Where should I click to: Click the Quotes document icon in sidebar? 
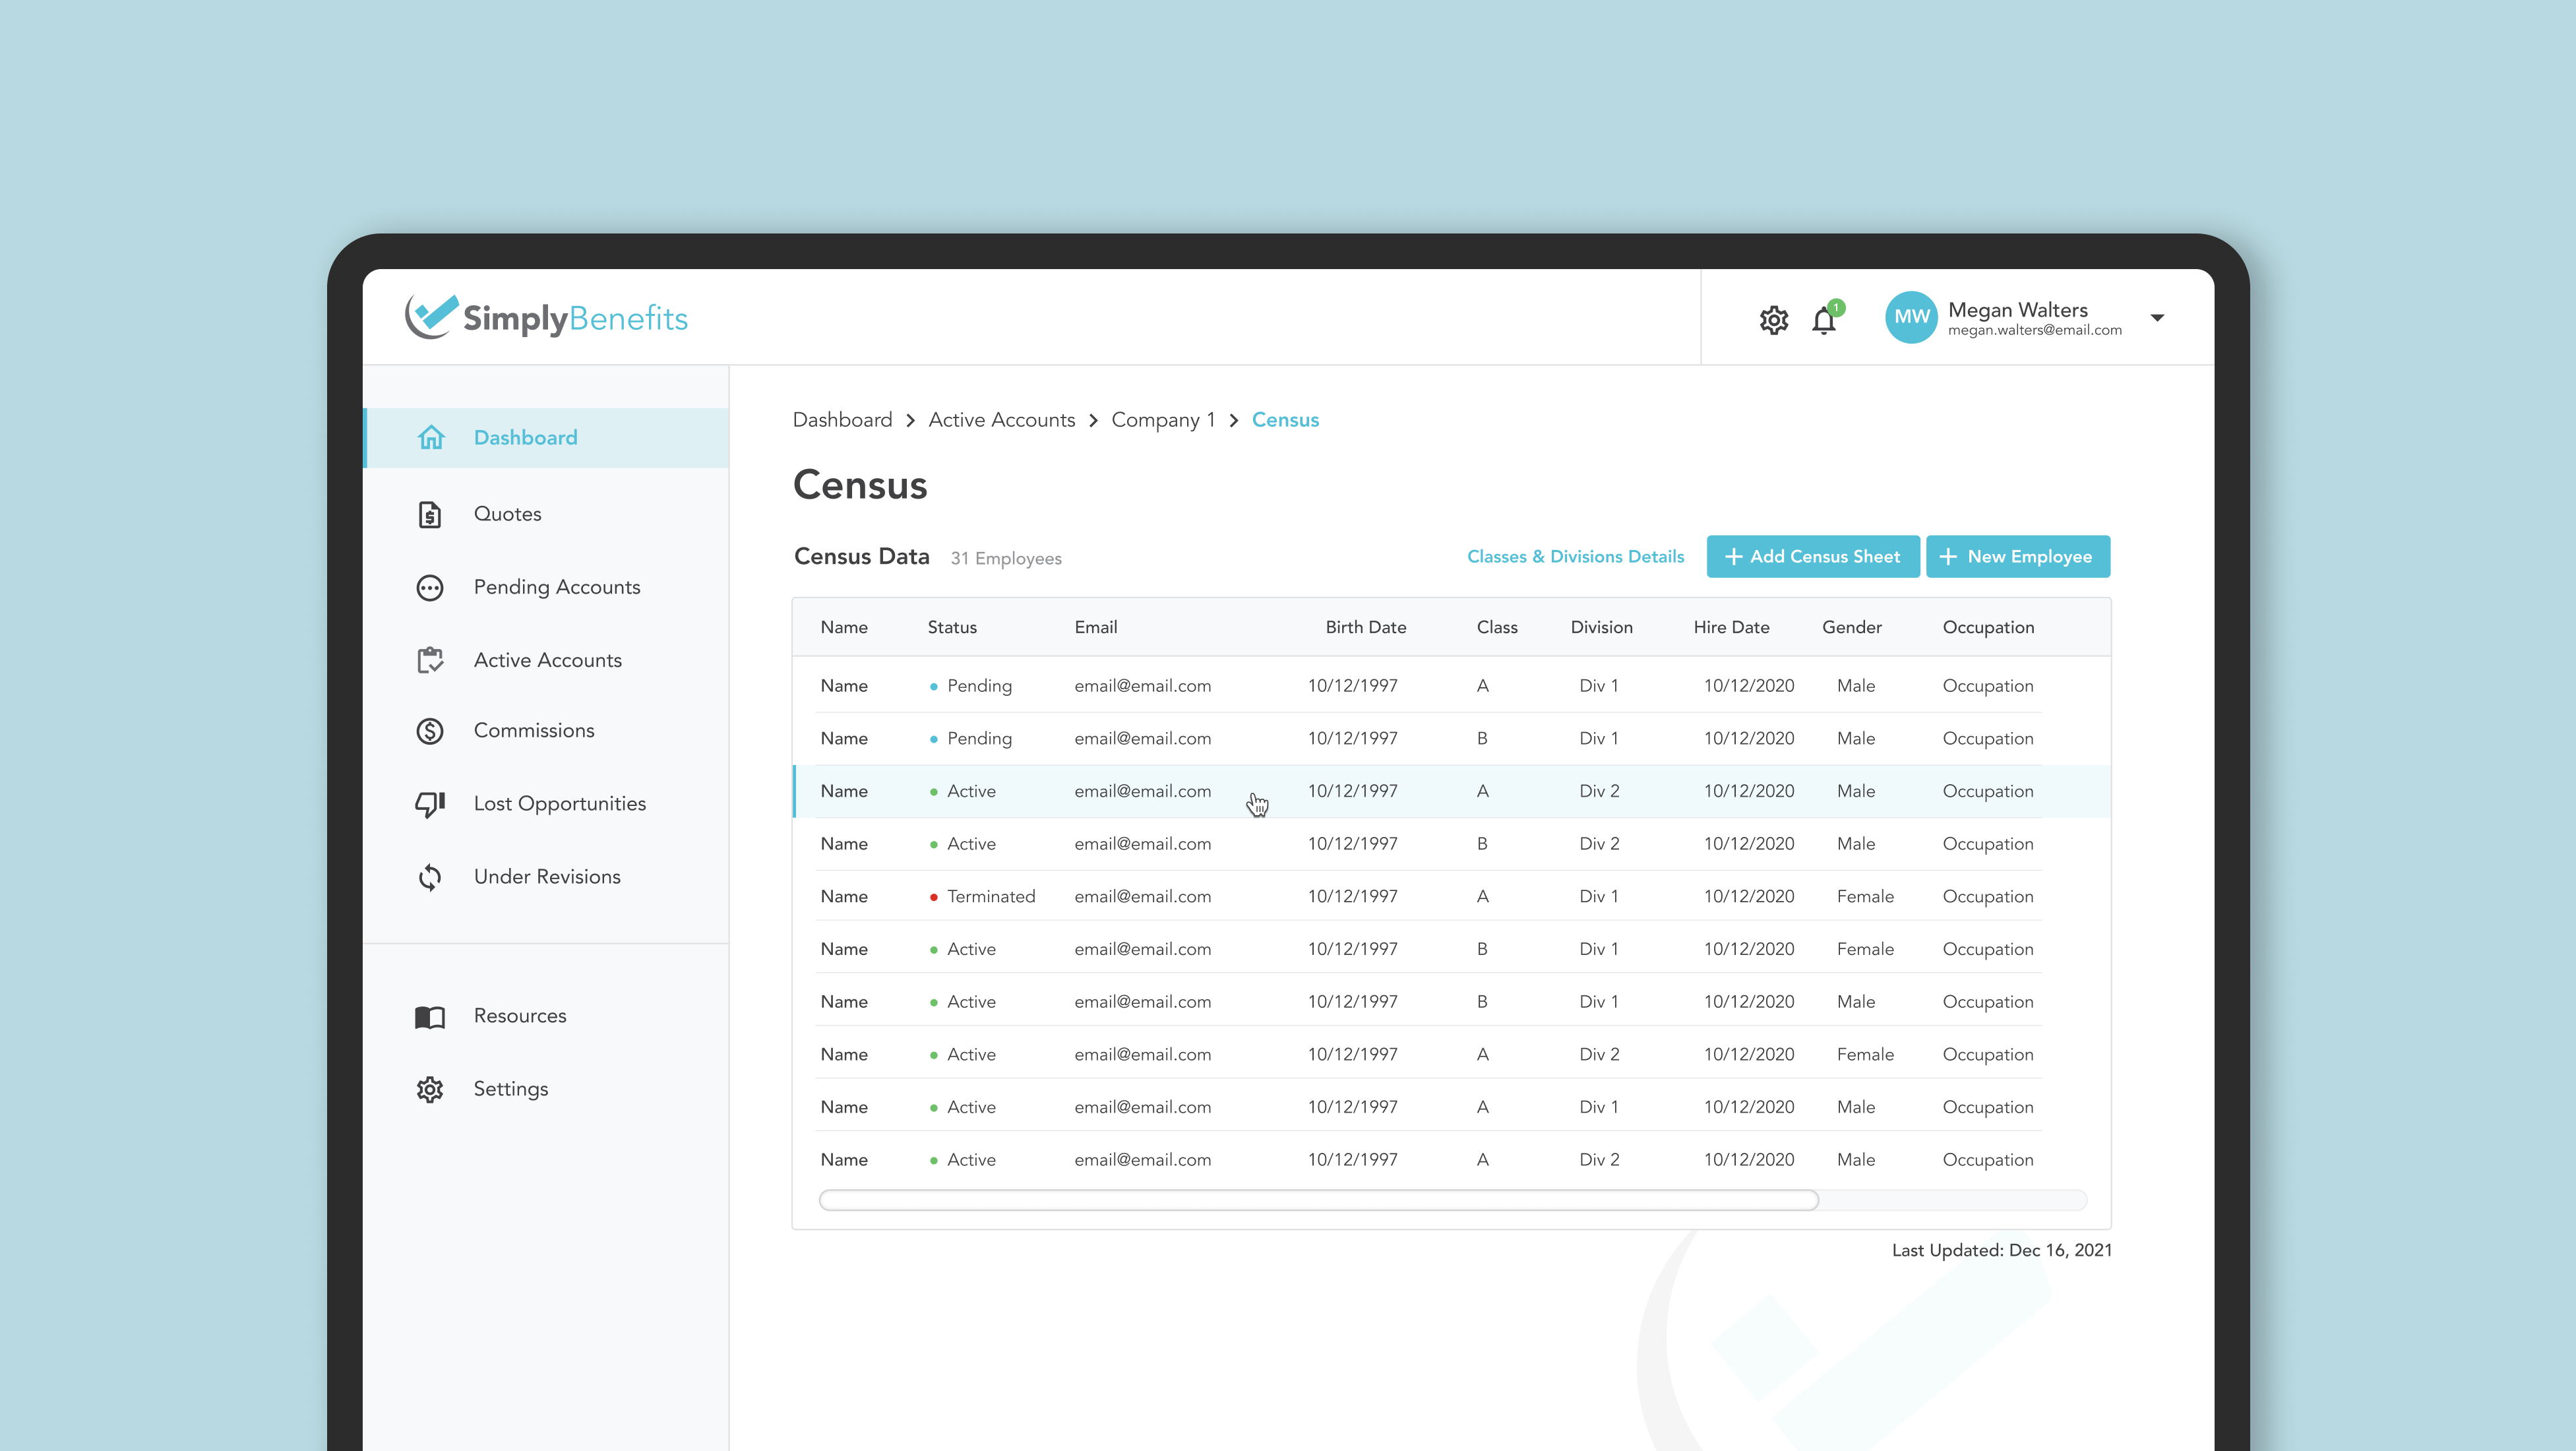(430, 514)
